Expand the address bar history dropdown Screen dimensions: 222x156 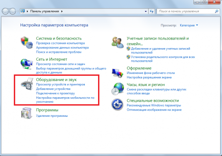point(146,11)
